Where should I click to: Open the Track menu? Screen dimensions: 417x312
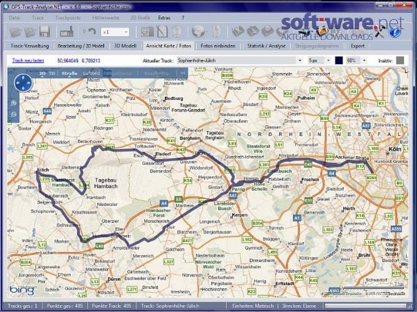click(37, 18)
